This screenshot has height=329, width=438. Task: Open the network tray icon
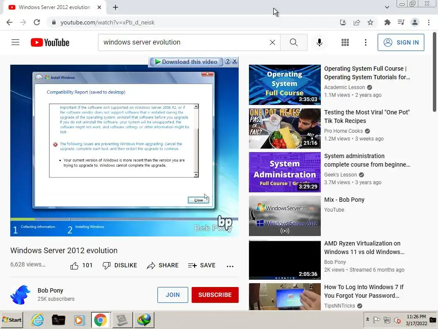coord(387,320)
